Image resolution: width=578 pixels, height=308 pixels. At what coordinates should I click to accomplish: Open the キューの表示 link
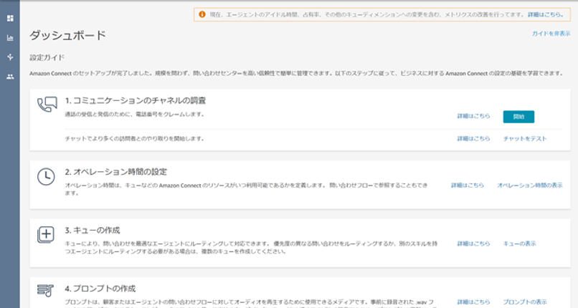tap(519, 244)
